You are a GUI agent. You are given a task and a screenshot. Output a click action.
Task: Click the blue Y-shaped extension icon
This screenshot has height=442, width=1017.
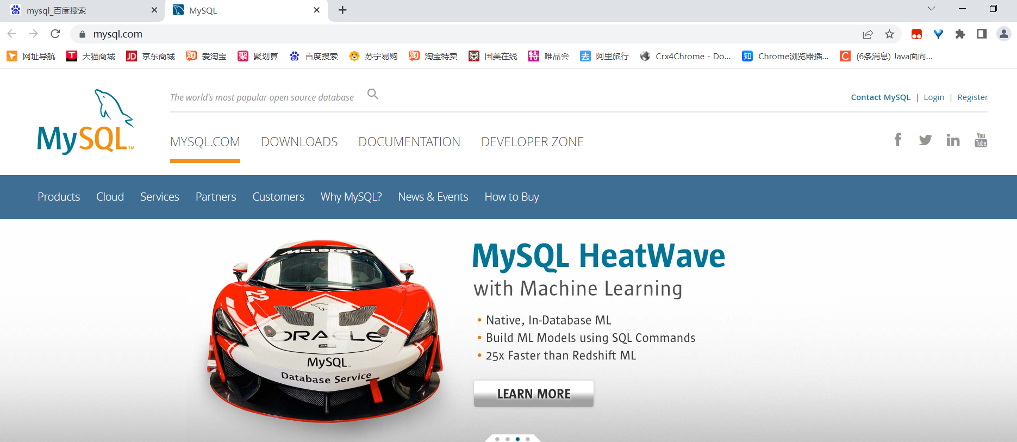coord(938,34)
